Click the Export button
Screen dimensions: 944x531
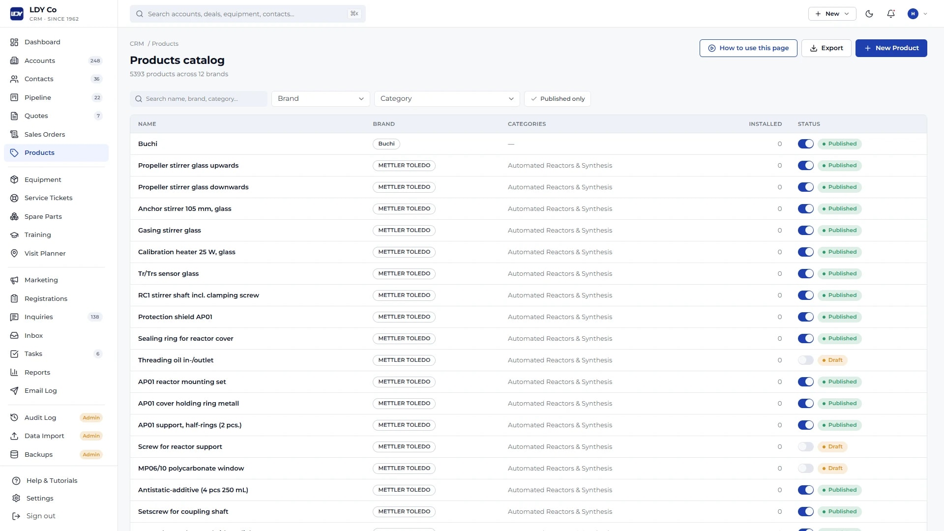pos(826,48)
